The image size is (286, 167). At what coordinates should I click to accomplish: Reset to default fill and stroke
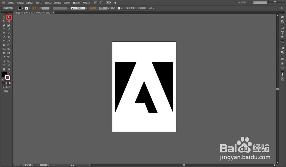click(3, 79)
